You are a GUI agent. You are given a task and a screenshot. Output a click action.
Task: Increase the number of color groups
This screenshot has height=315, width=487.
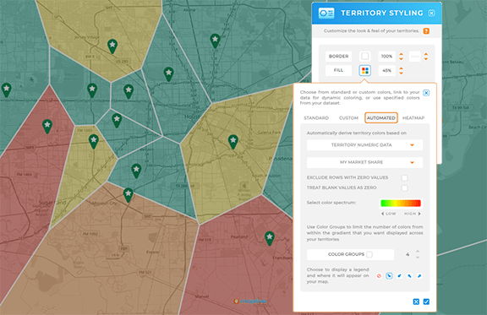pyautogui.click(x=418, y=252)
